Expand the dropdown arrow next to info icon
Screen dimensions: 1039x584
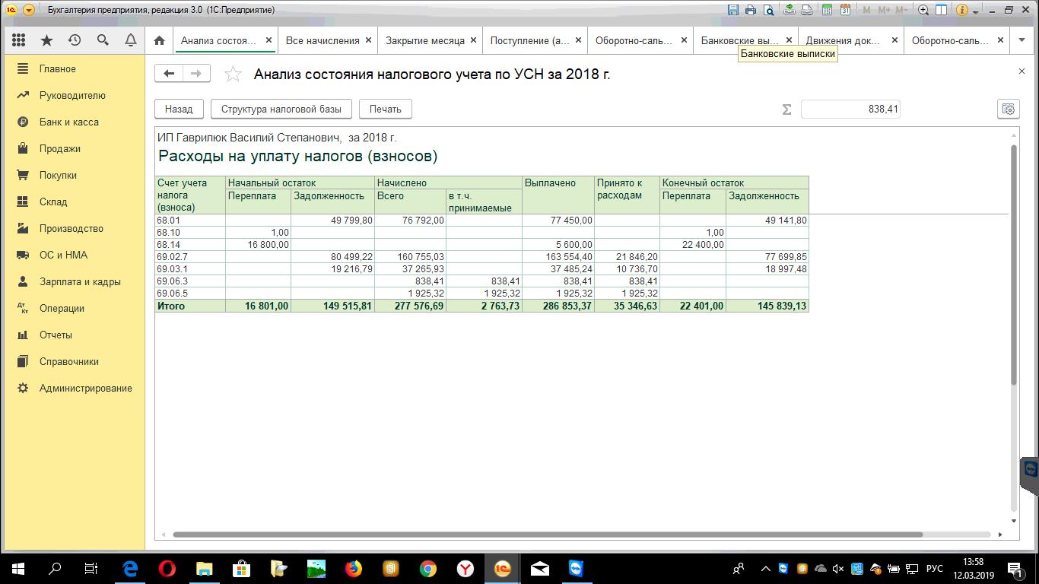point(976,11)
